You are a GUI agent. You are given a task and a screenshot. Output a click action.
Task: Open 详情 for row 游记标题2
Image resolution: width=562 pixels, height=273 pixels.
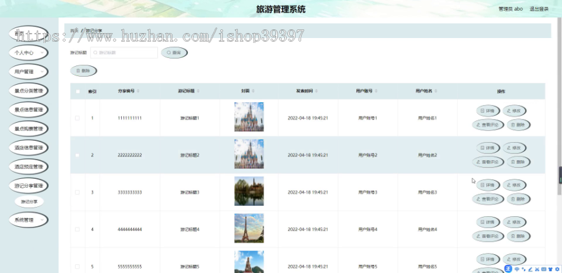488,148
